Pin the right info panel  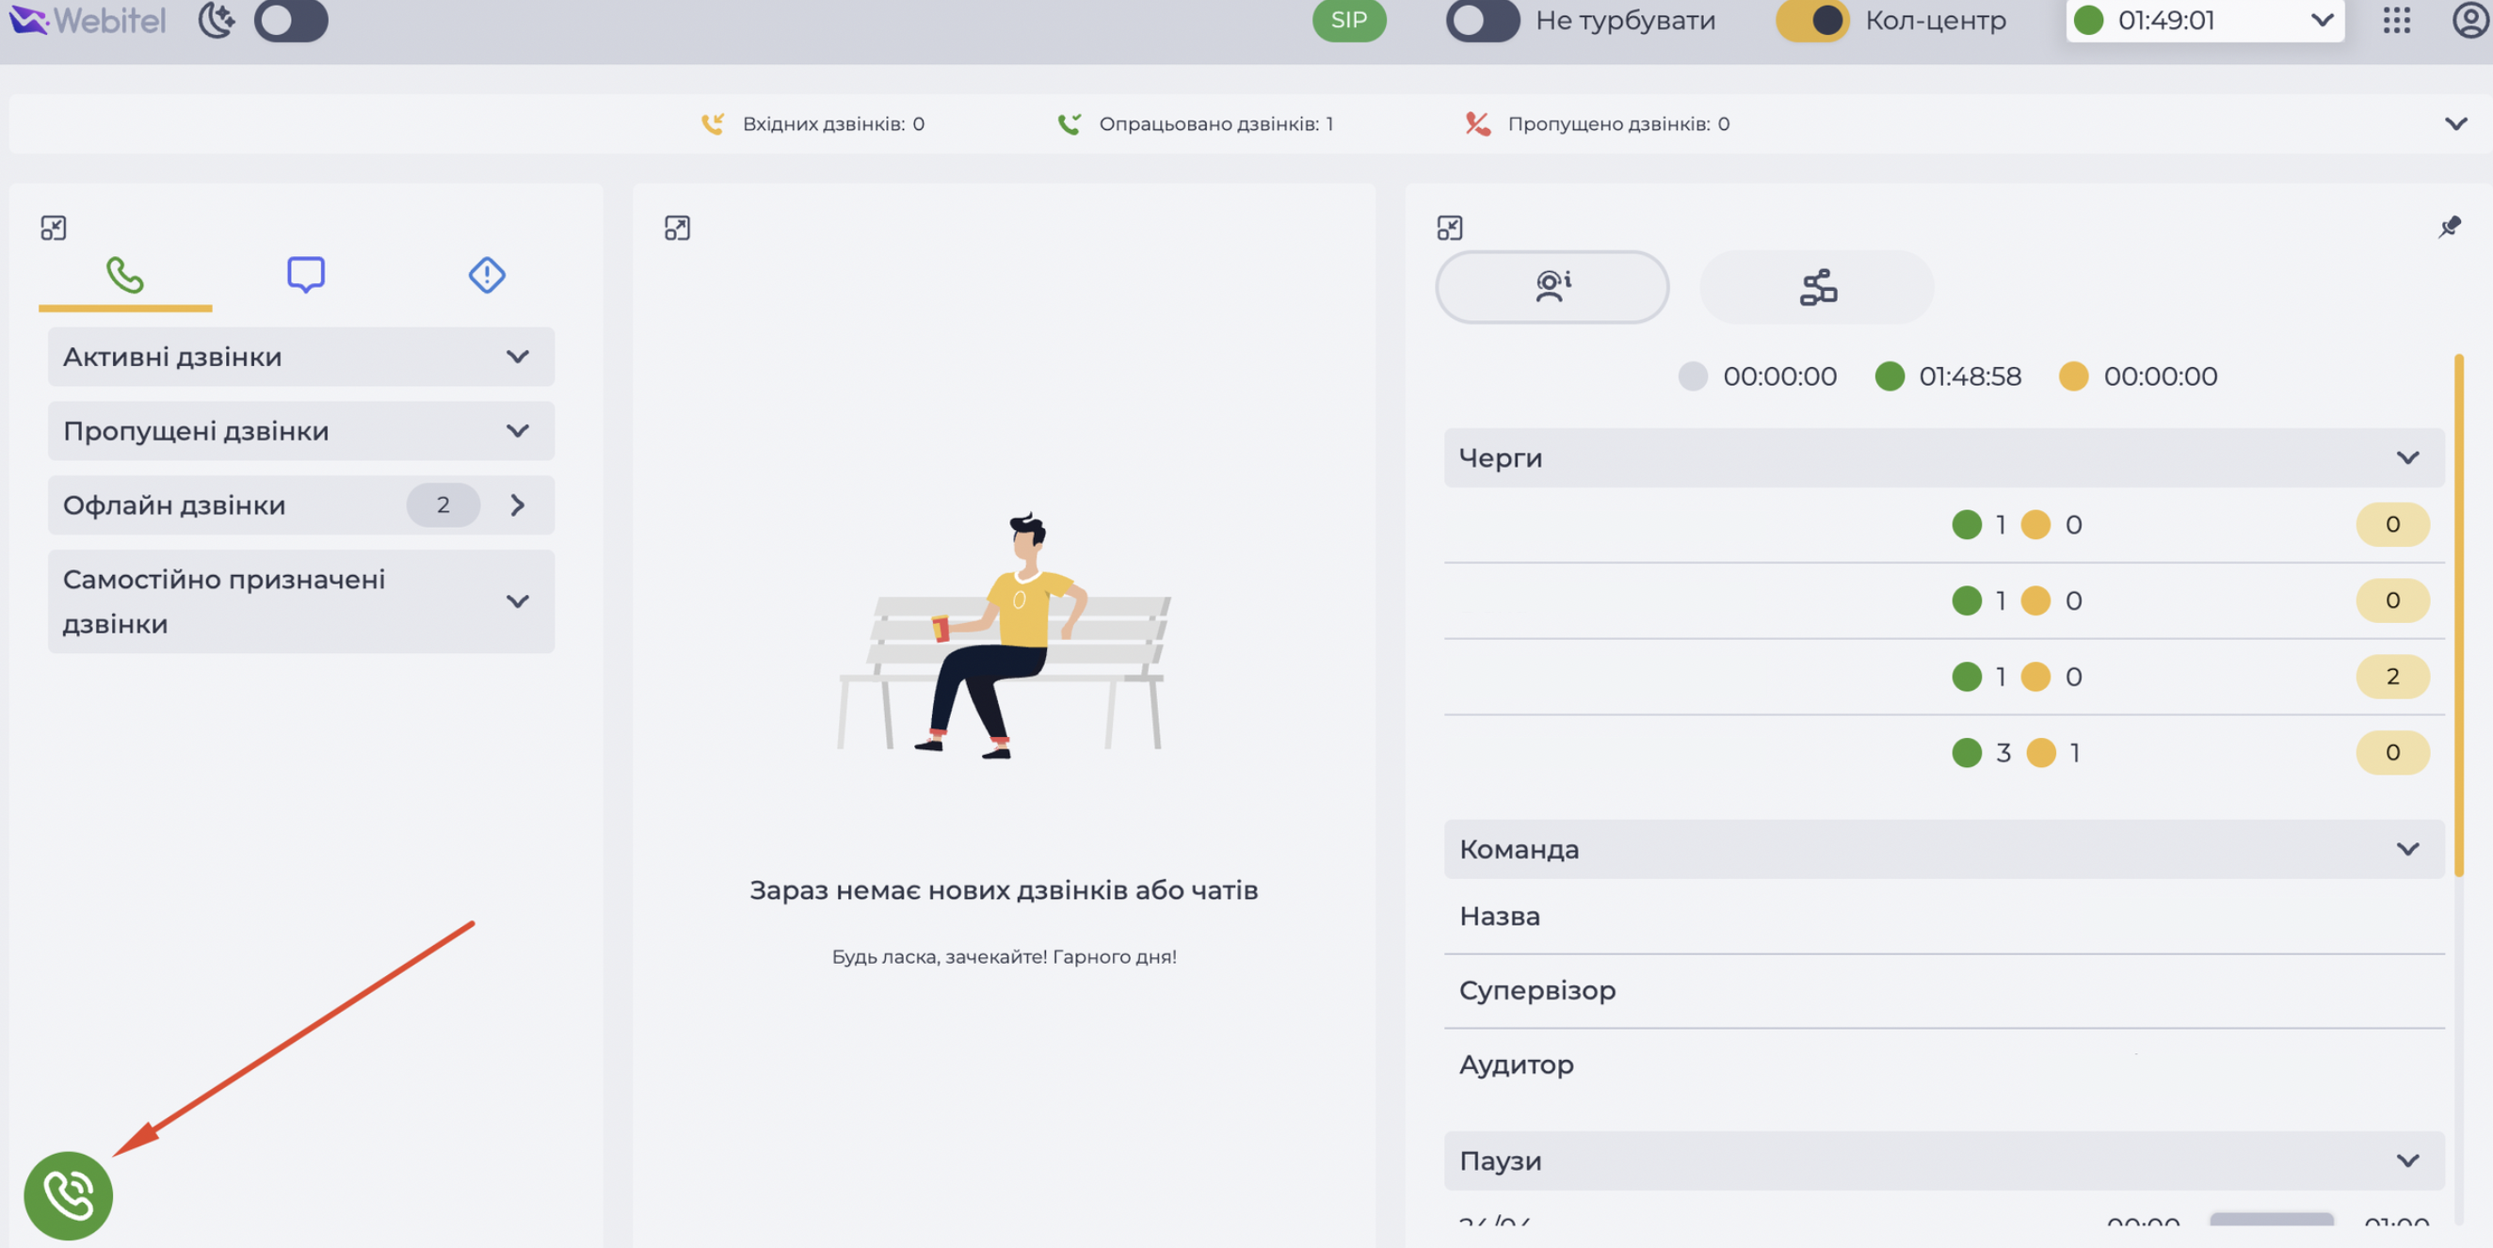[x=2450, y=228]
